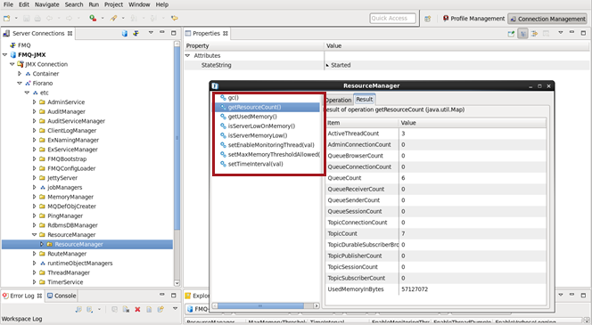Click the Quick Access search field
The height and width of the screenshot is (325, 592).
click(x=392, y=18)
